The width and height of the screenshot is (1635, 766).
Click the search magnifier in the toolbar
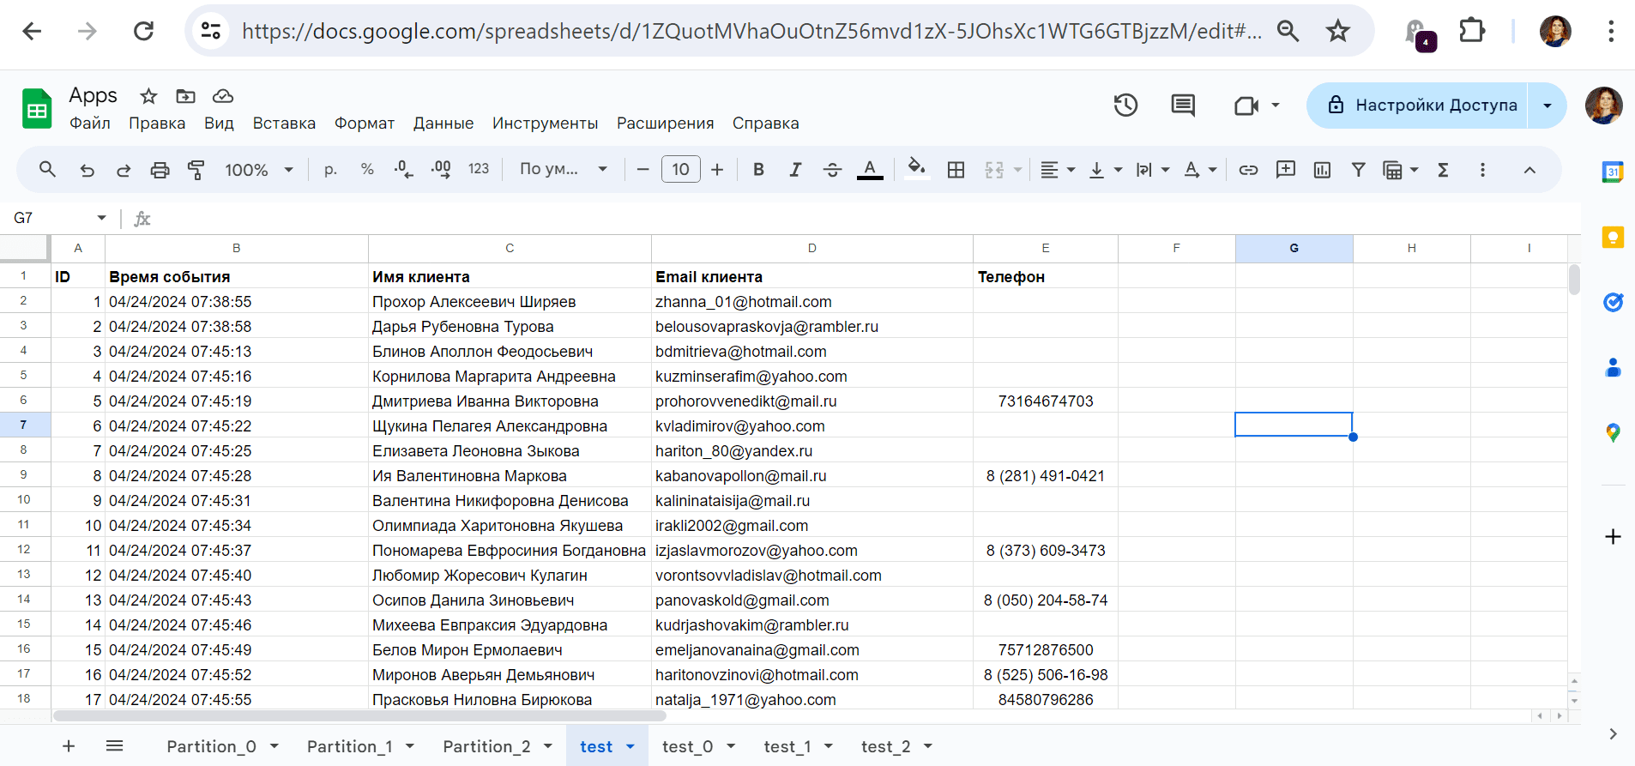click(48, 170)
